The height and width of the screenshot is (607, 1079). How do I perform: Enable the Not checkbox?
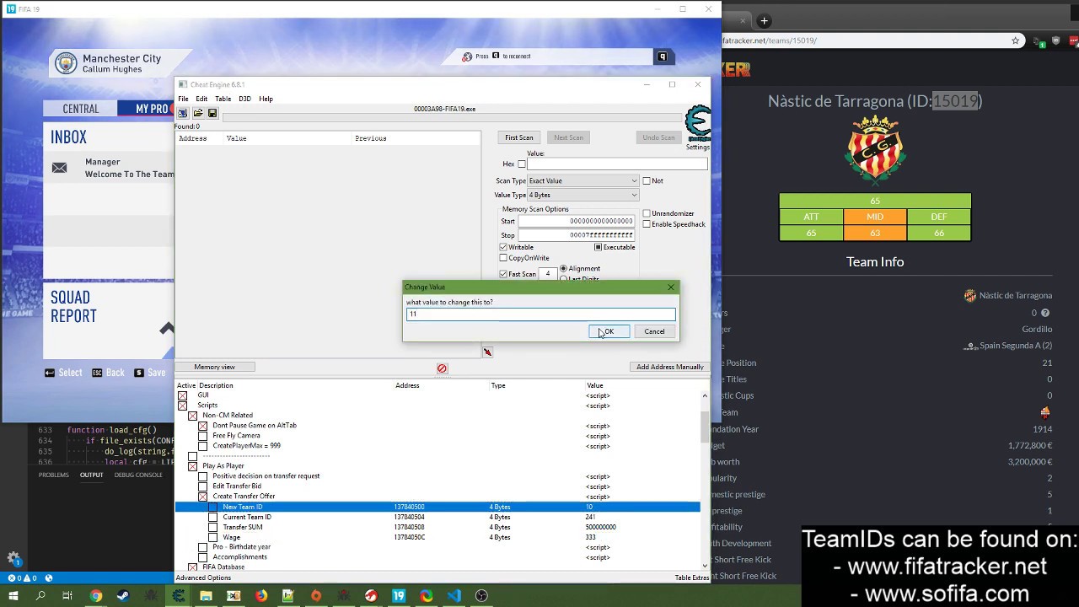[x=647, y=180]
